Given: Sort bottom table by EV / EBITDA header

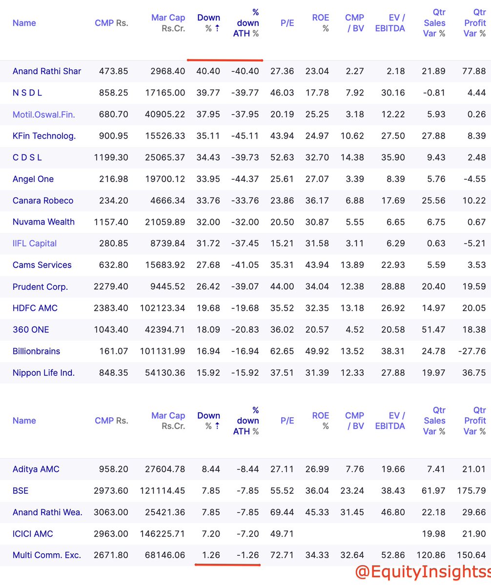Looking at the screenshot, I should (x=390, y=421).
